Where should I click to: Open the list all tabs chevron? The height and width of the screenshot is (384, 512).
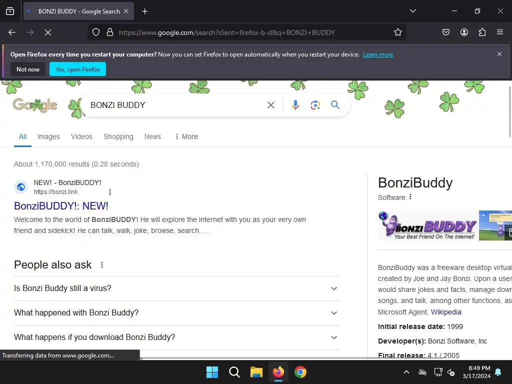[412, 11]
